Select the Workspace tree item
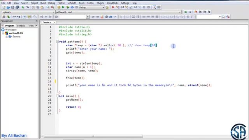 [11, 30]
